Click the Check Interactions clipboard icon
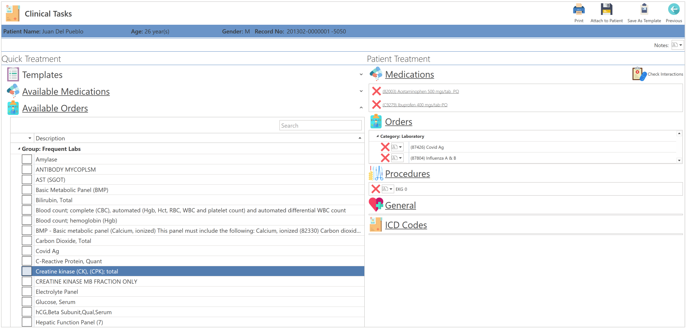Viewport: 686px width, 328px height. coord(639,74)
